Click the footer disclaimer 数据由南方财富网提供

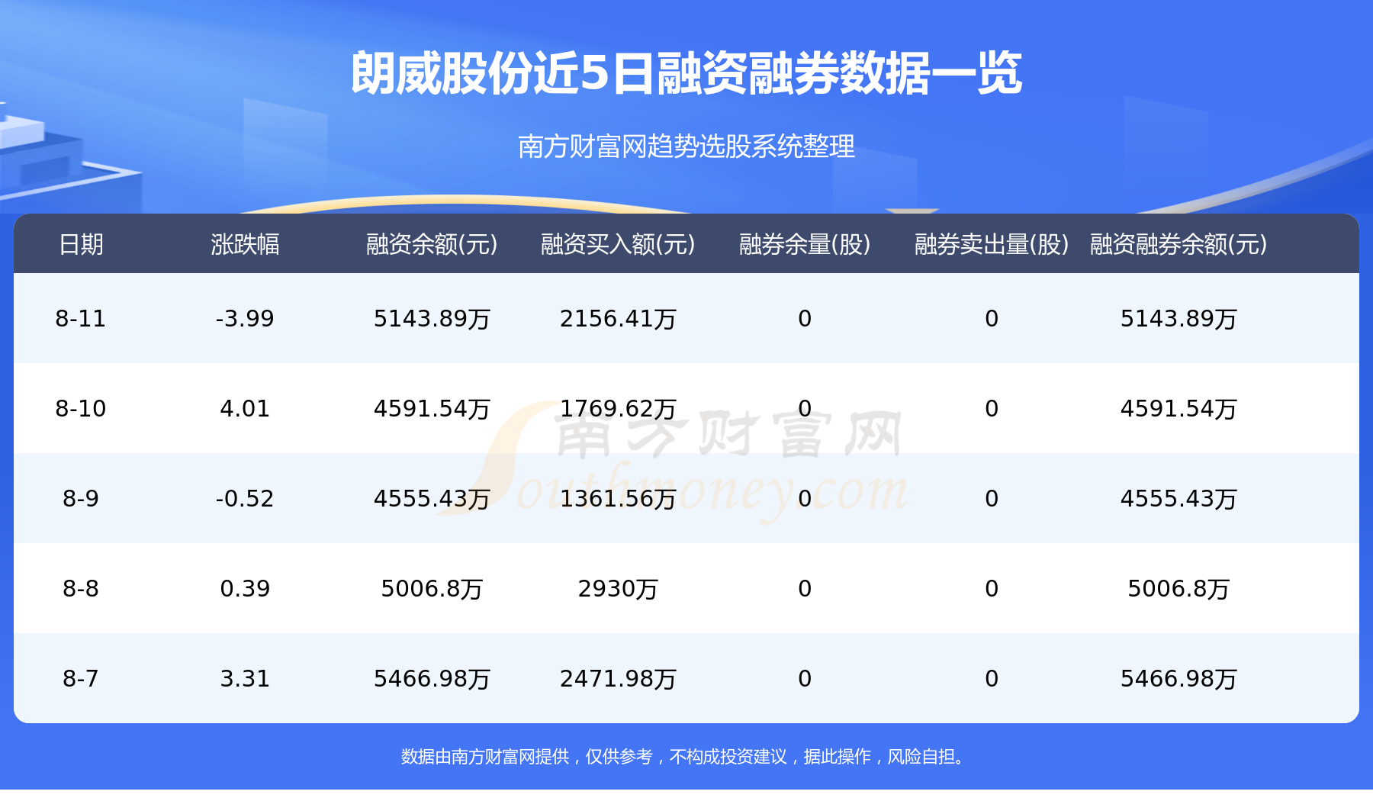click(485, 756)
